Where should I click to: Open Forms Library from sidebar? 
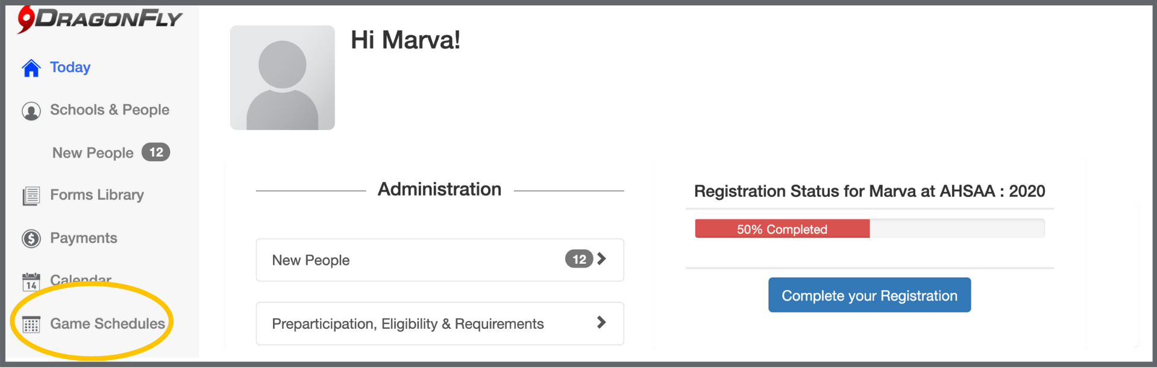[97, 195]
